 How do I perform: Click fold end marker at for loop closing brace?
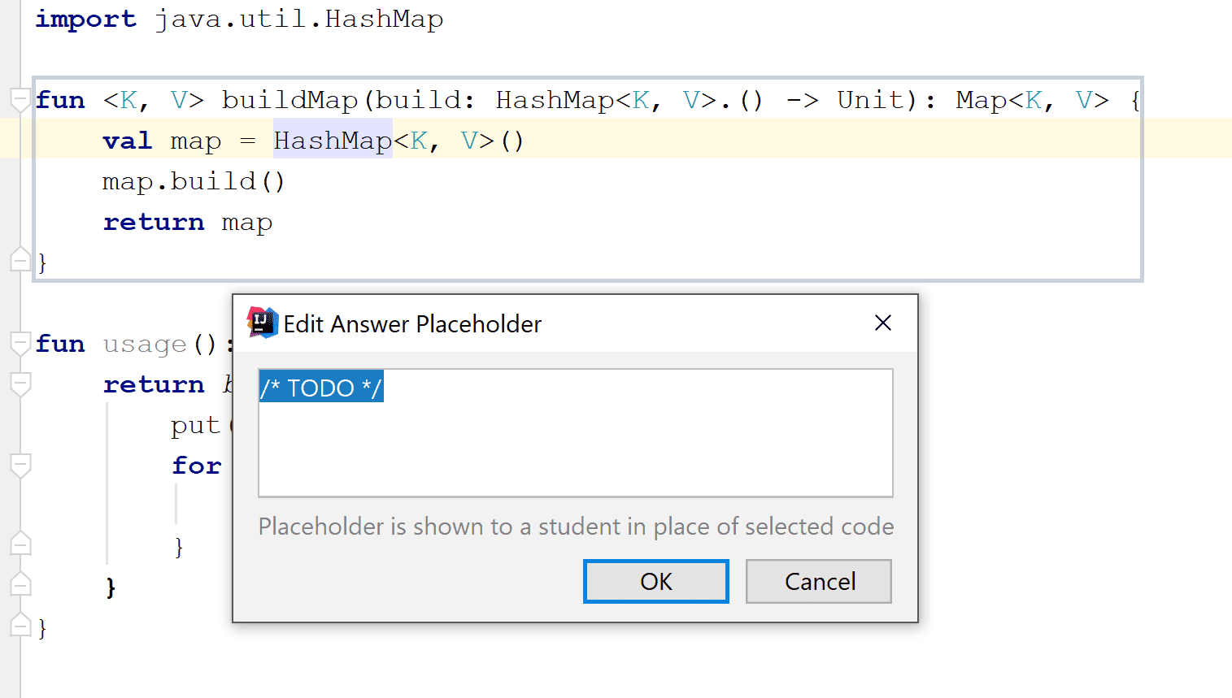coord(20,544)
